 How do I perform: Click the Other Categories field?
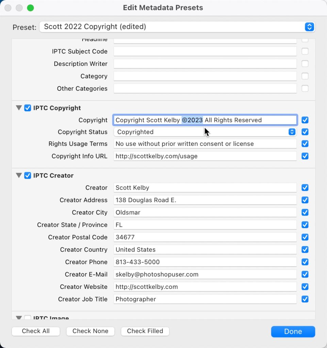click(205, 89)
